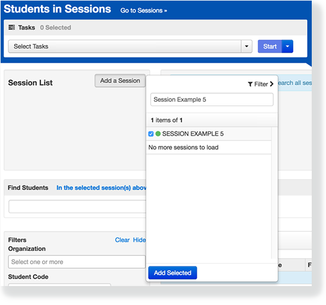326x305 pixels.
Task: Follow the Go to Sessions link
Action: [x=143, y=11]
